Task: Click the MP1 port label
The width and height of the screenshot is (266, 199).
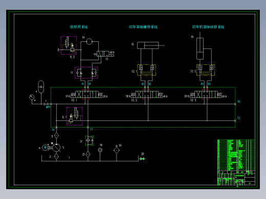Action: 48,107
